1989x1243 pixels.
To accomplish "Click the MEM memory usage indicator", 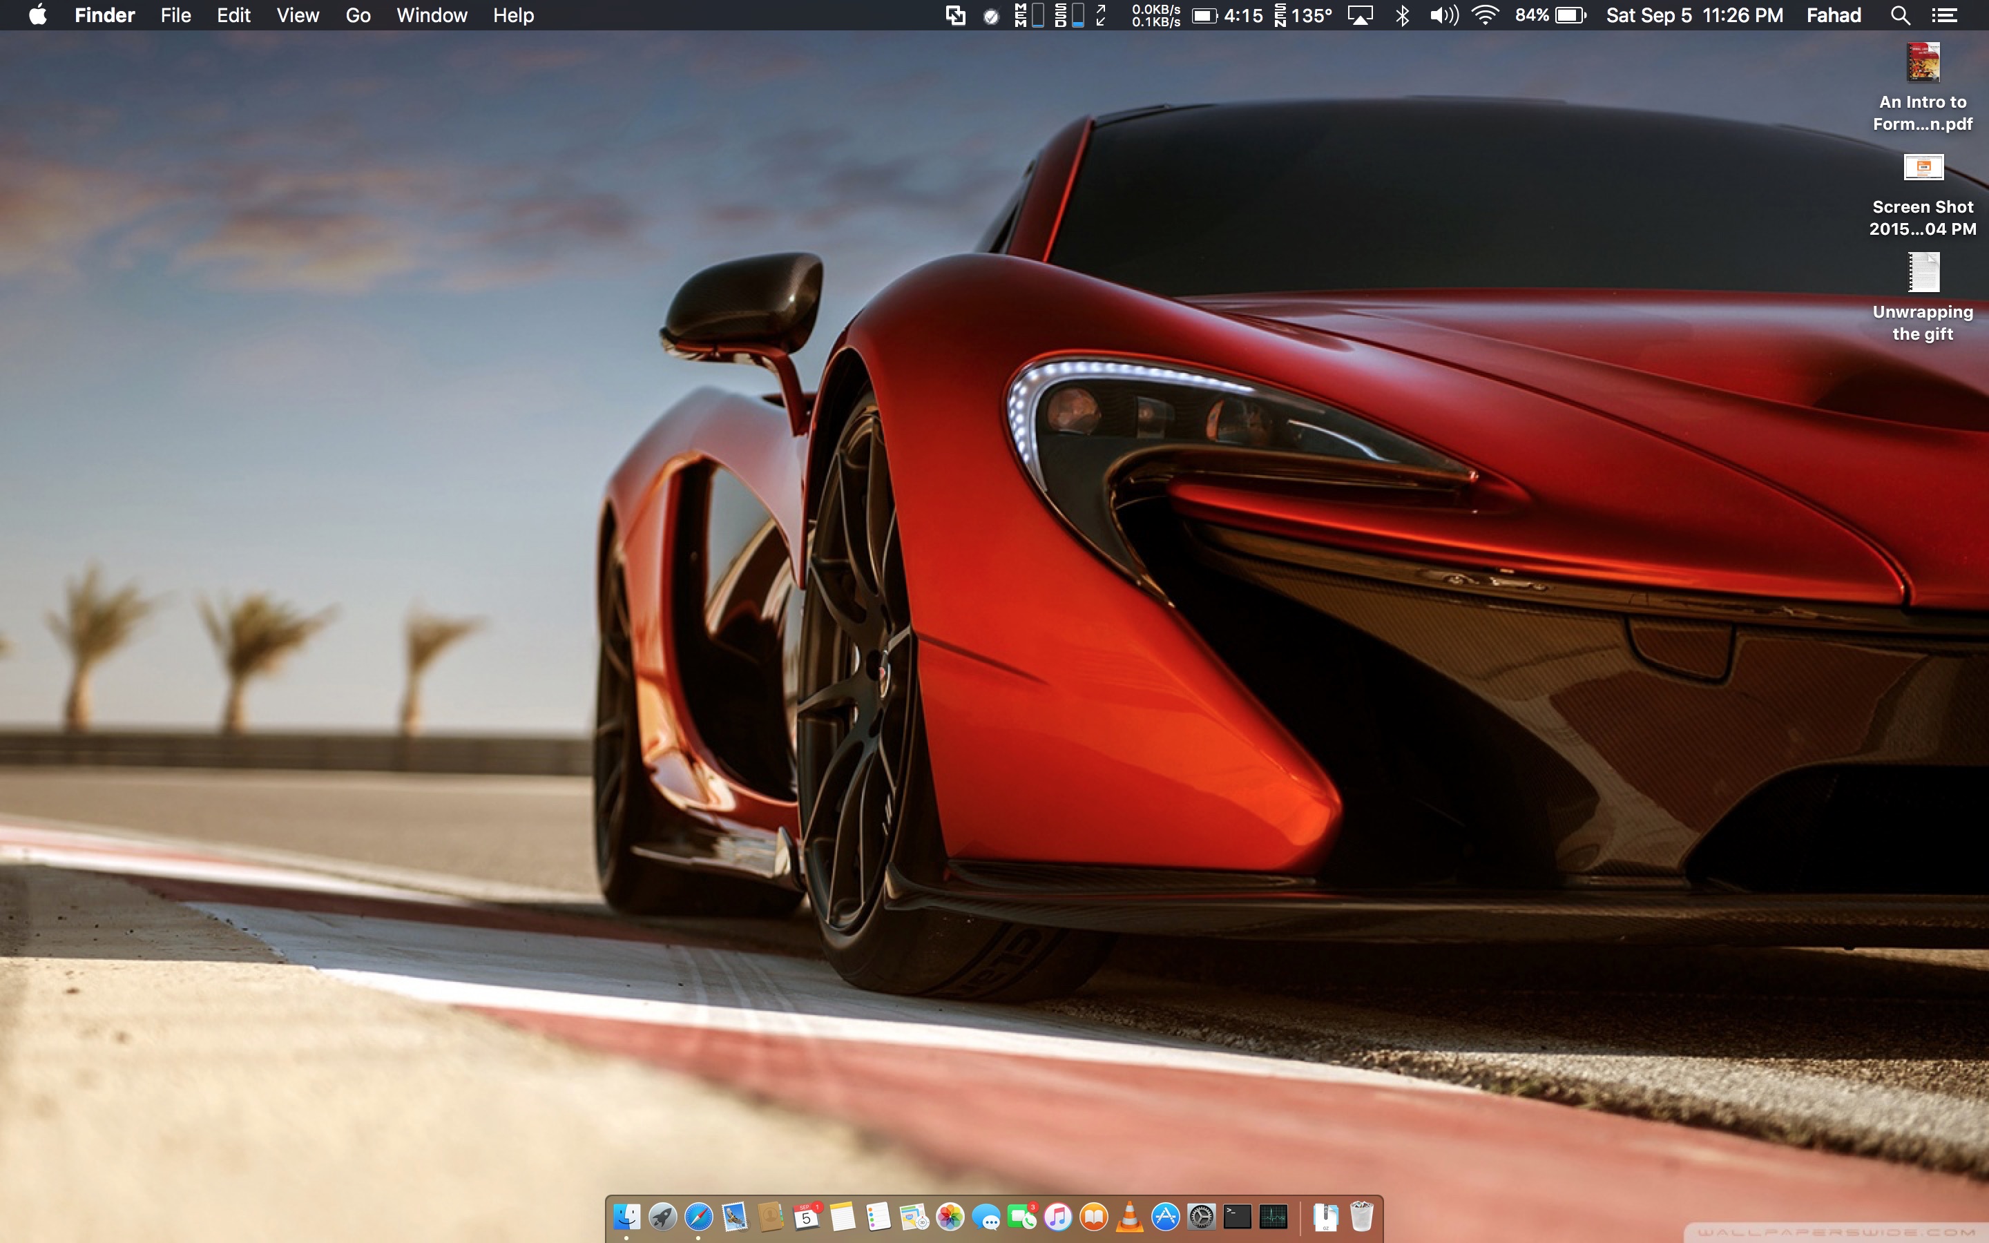I will click(1029, 15).
